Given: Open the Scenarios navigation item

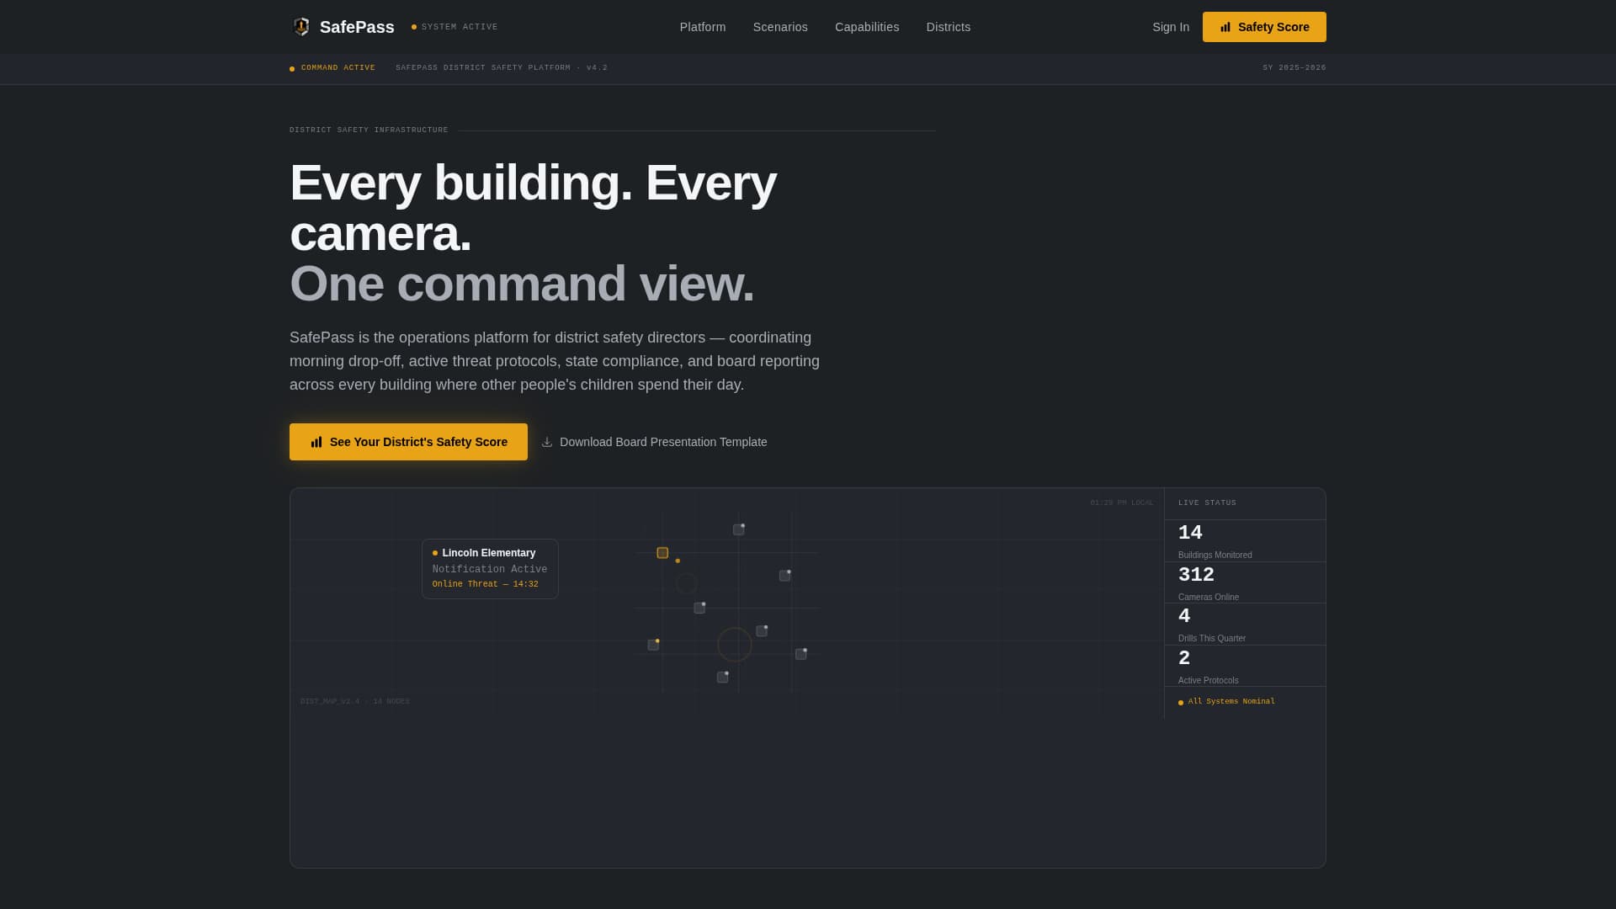Looking at the screenshot, I should coord(779,27).
